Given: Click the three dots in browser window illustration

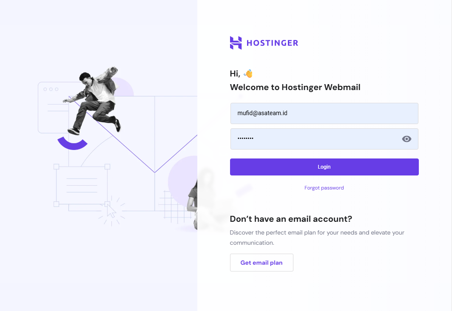Looking at the screenshot, I should (51, 89).
